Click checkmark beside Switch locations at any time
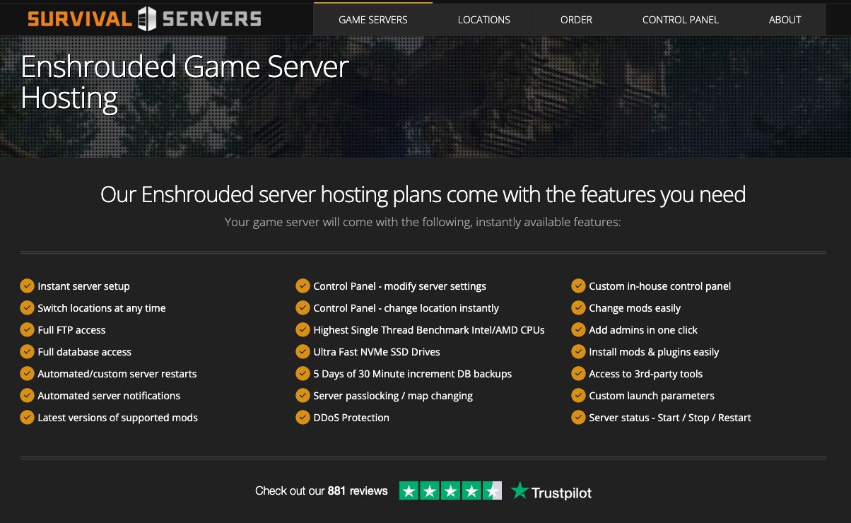The height and width of the screenshot is (523, 851). [27, 307]
